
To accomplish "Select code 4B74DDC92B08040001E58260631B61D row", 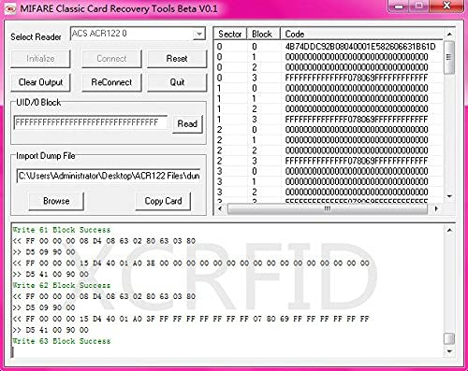I will pos(329,47).
